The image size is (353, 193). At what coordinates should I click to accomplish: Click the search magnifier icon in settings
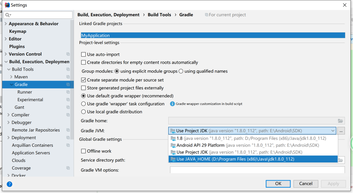pyautogui.click(x=7, y=15)
